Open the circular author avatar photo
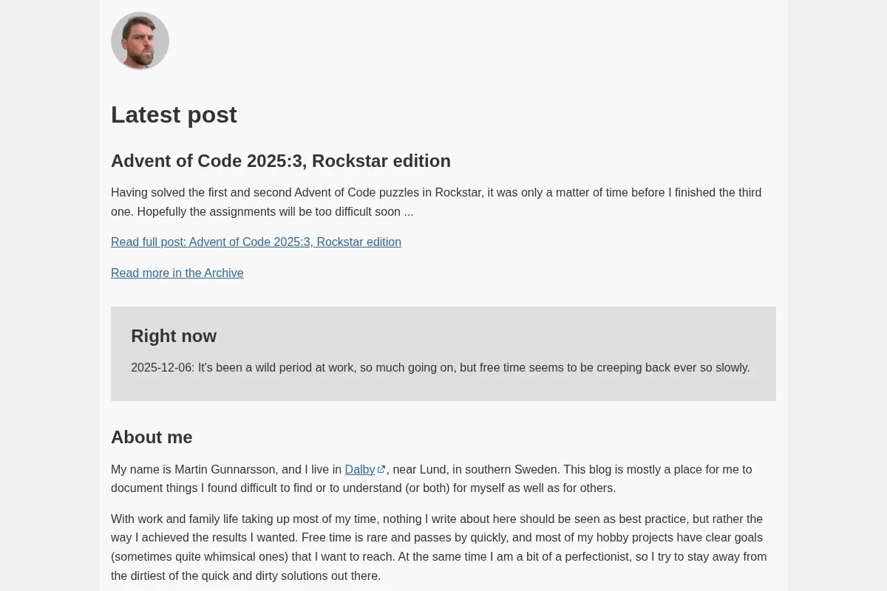Viewport: 887px width, 591px height. click(x=140, y=41)
